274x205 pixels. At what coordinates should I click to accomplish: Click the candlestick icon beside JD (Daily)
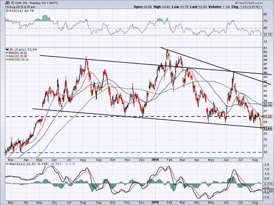click(7, 49)
